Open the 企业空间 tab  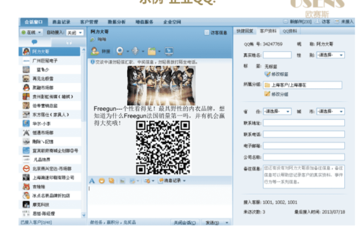coord(172,22)
